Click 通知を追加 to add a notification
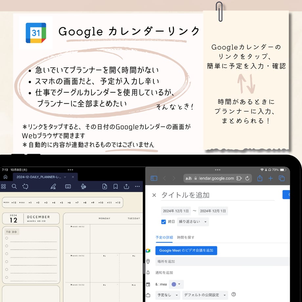The height and width of the screenshot is (302, 302). (x=164, y=272)
